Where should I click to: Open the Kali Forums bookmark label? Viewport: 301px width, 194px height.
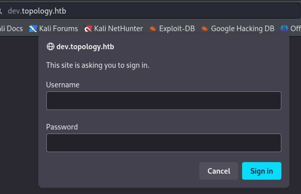click(58, 29)
